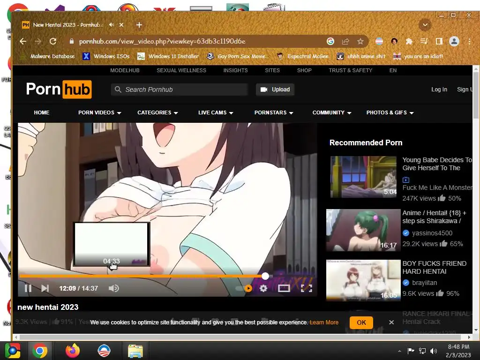Screen dimensions: 480x360
Task: Click Log In
Action: click(x=439, y=90)
